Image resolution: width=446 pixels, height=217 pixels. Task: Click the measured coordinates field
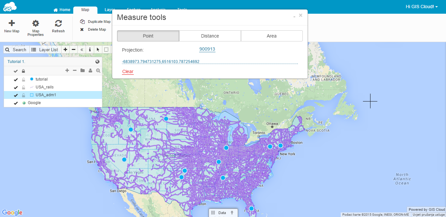coord(210,61)
